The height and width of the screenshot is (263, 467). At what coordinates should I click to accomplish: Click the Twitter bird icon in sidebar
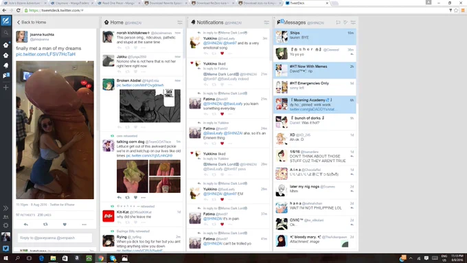pos(5,248)
